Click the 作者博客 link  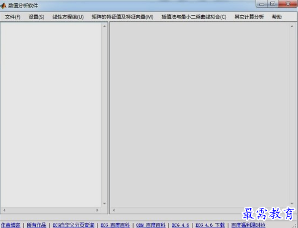10,225
